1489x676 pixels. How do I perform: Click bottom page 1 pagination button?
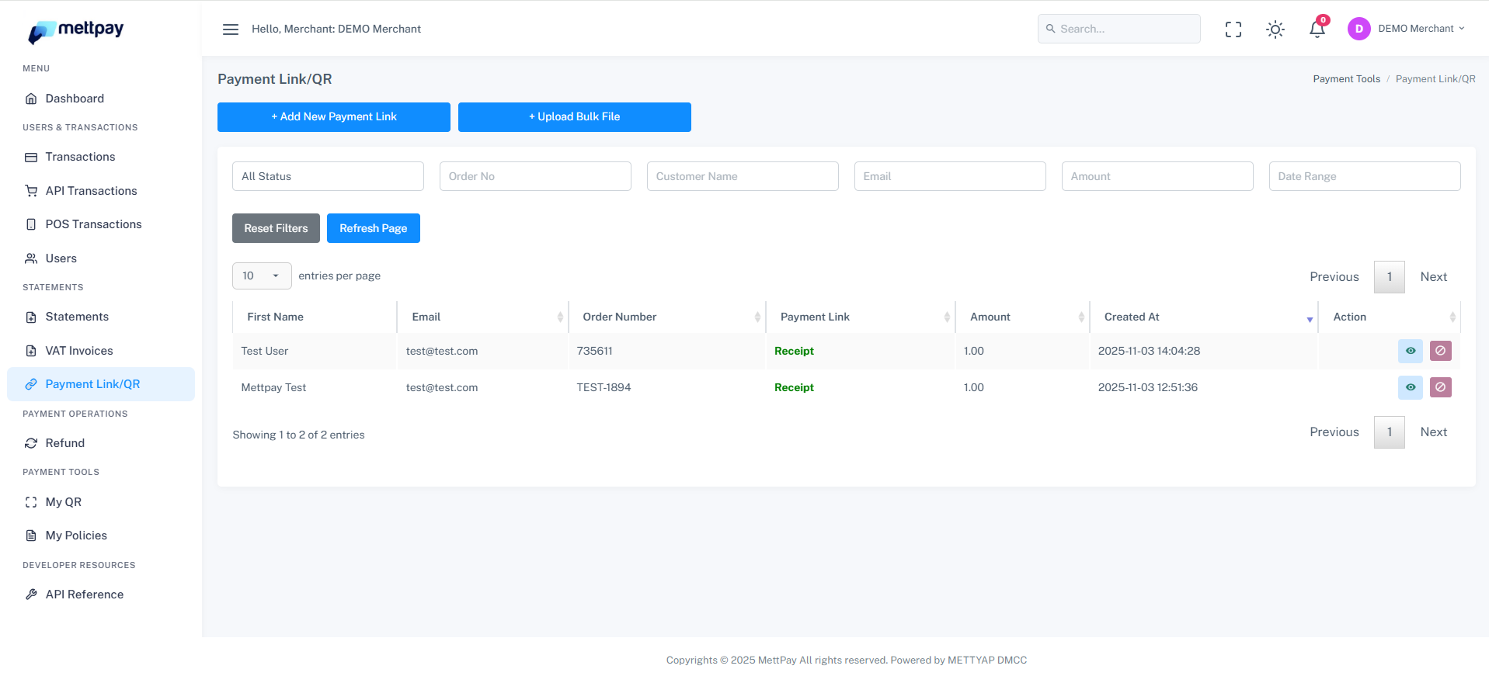[x=1390, y=432]
